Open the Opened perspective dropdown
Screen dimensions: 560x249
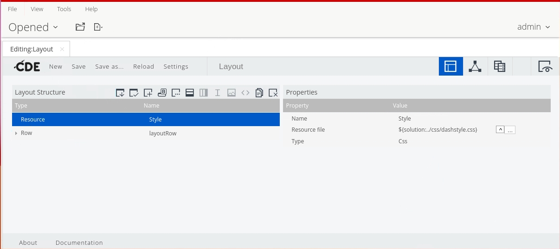coord(33,27)
